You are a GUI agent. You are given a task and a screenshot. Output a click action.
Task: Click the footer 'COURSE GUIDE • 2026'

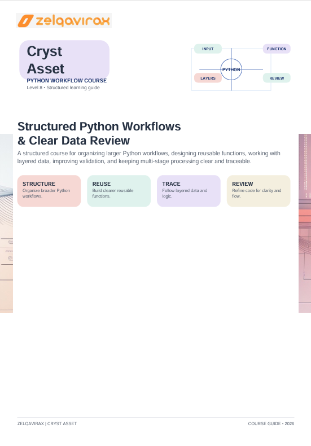[271, 424]
